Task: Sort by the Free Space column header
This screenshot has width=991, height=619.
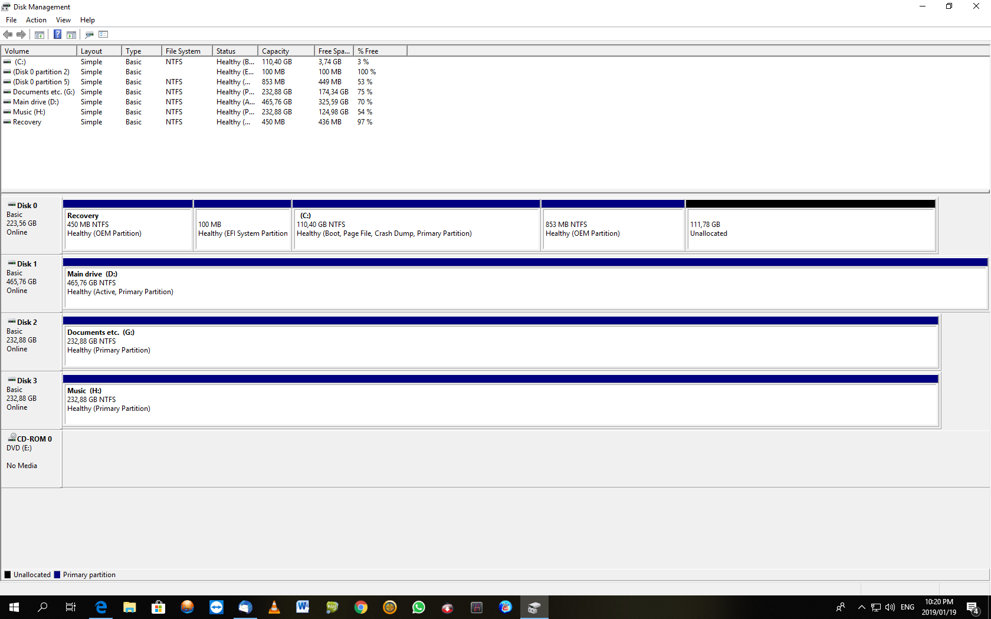Action: [x=334, y=51]
